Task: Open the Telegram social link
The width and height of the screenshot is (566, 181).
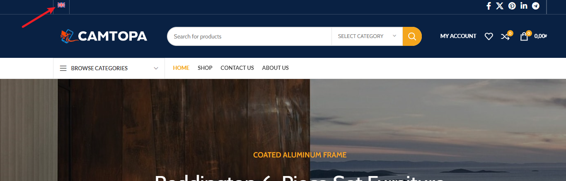Action: tap(536, 6)
